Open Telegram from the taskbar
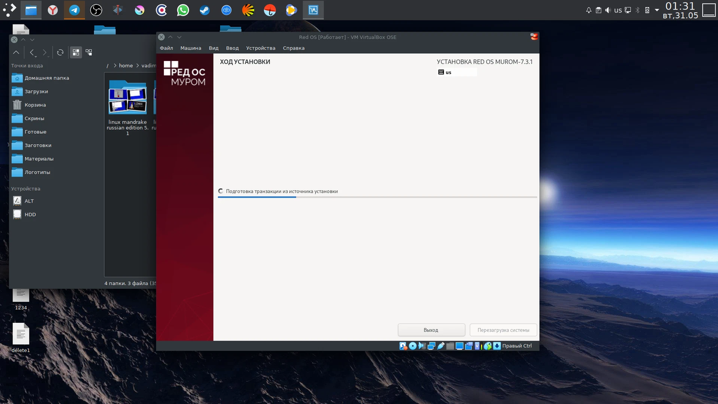Image resolution: width=718 pixels, height=404 pixels. point(74,10)
